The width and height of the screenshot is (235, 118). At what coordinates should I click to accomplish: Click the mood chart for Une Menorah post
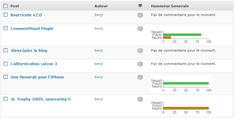tap(181, 84)
